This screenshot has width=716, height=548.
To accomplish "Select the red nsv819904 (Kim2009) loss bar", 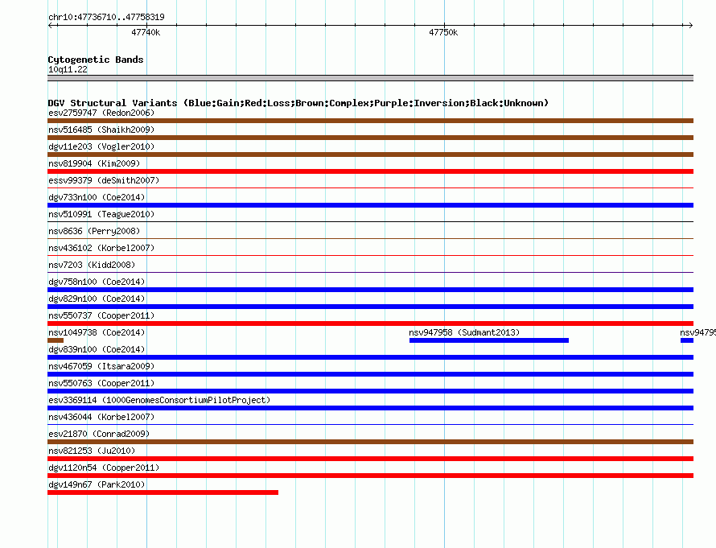I will [x=370, y=171].
